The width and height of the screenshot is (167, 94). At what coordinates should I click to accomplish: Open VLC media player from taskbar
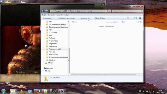(x=22, y=91)
